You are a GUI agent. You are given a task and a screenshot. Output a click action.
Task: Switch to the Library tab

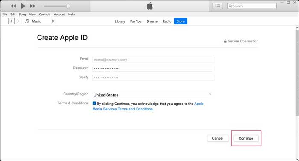pyautogui.click(x=120, y=21)
